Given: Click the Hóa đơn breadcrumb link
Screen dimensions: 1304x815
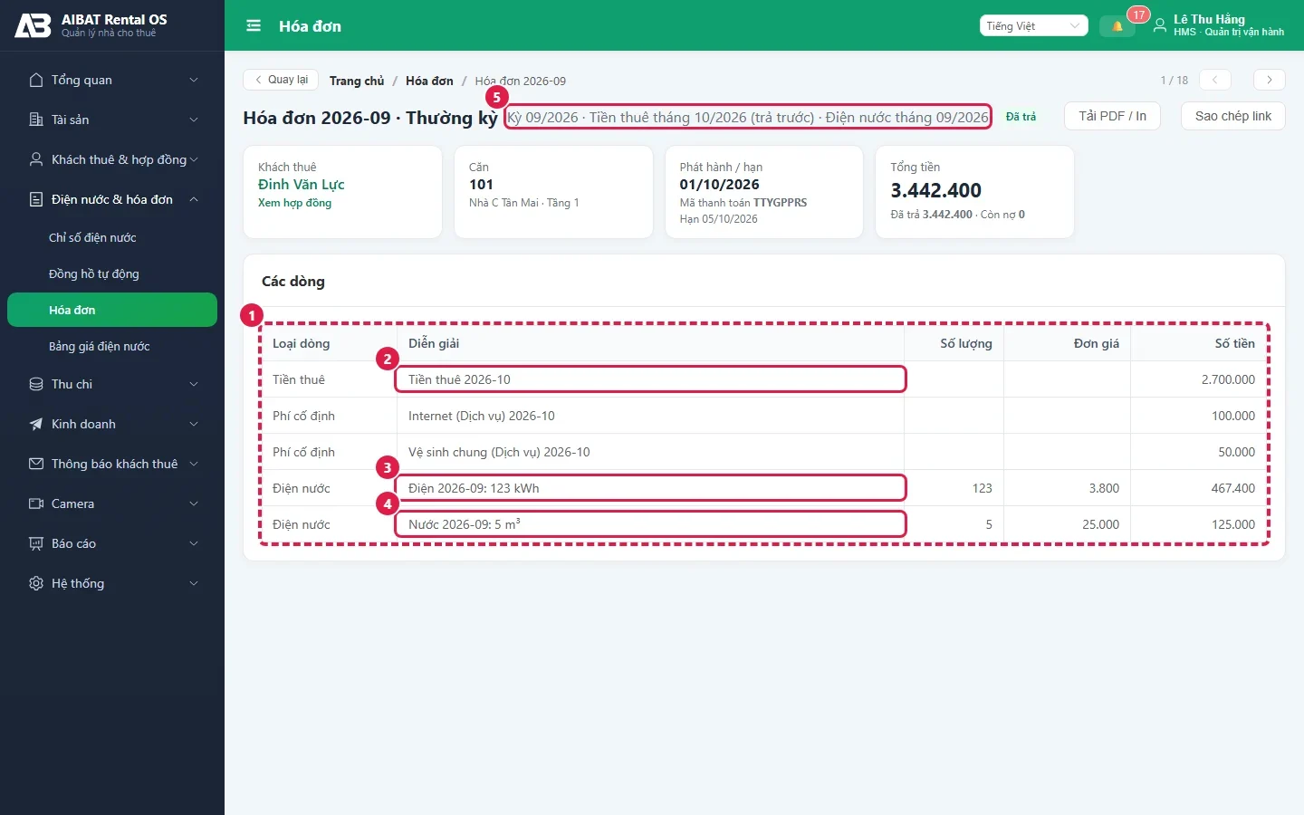Looking at the screenshot, I should (x=429, y=81).
